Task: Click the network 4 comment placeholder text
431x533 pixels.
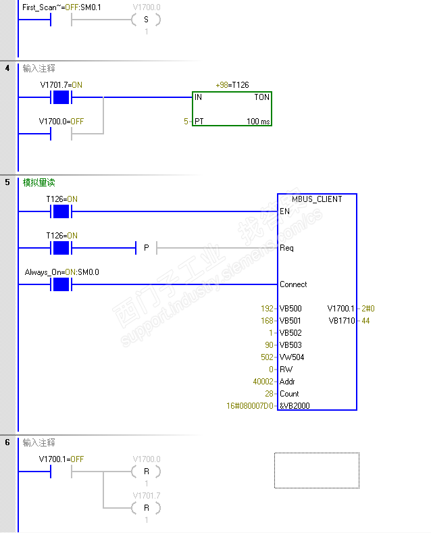Action: pos(39,68)
